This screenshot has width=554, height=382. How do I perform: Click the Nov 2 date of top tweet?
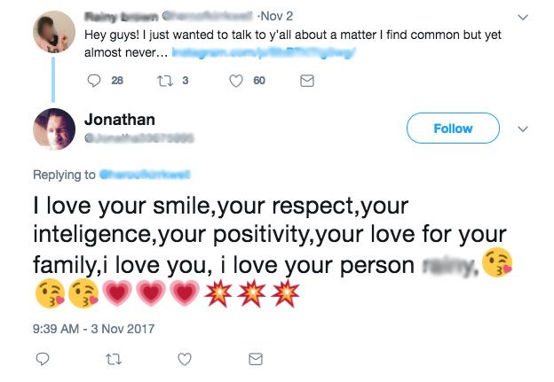tap(277, 16)
